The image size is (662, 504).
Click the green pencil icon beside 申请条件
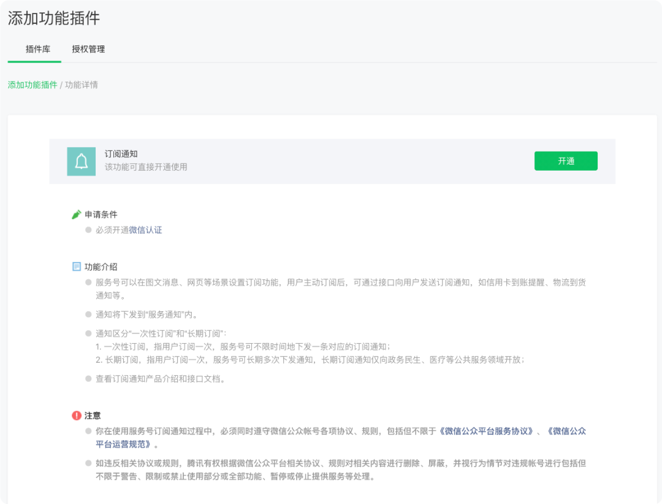click(x=77, y=214)
